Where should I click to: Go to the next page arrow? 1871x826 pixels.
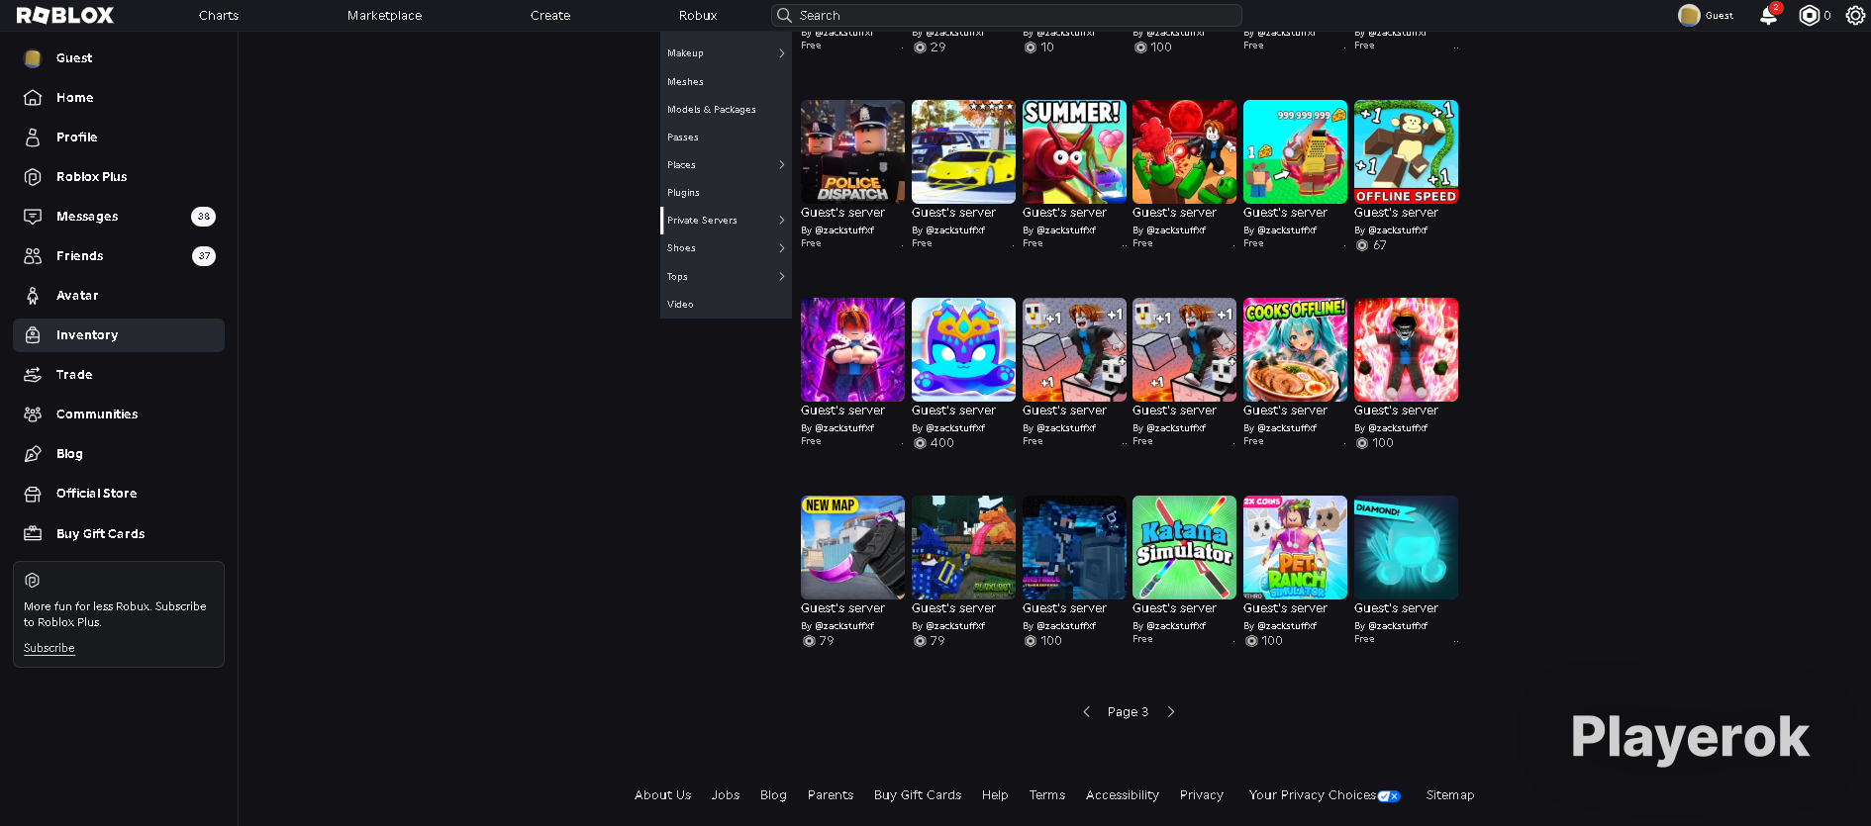tap(1171, 712)
